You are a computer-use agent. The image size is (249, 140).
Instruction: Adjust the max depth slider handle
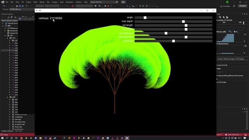[x=183, y=21]
